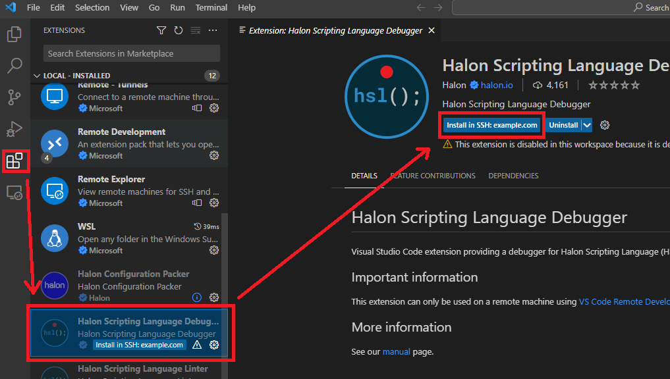The width and height of the screenshot is (670, 379).
Task: Open the manual link
Action: click(x=396, y=351)
